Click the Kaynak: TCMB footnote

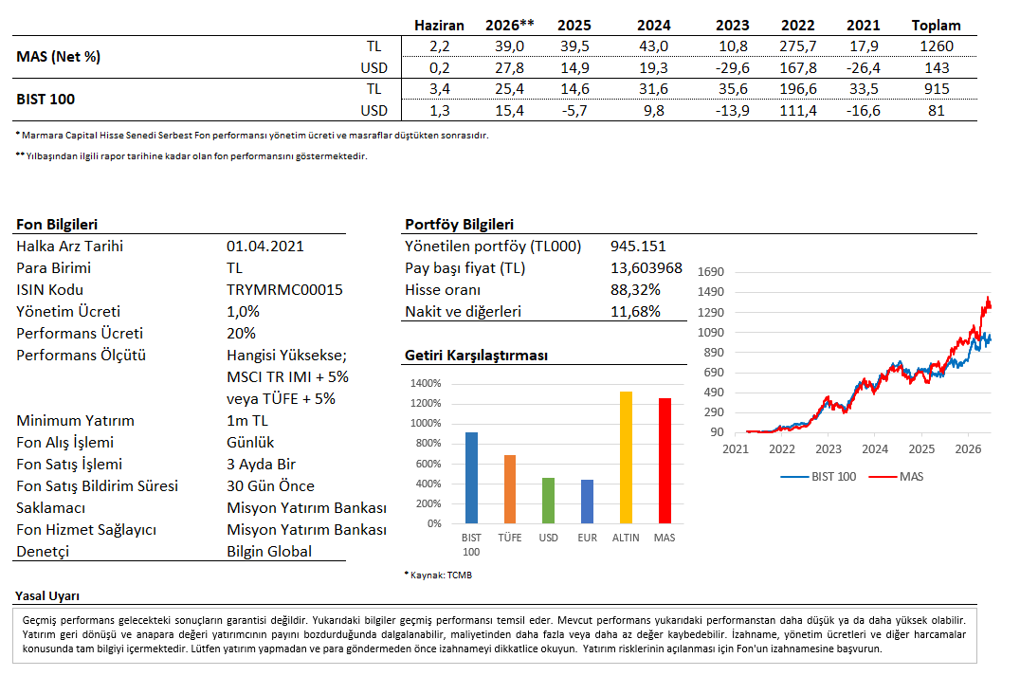439,576
